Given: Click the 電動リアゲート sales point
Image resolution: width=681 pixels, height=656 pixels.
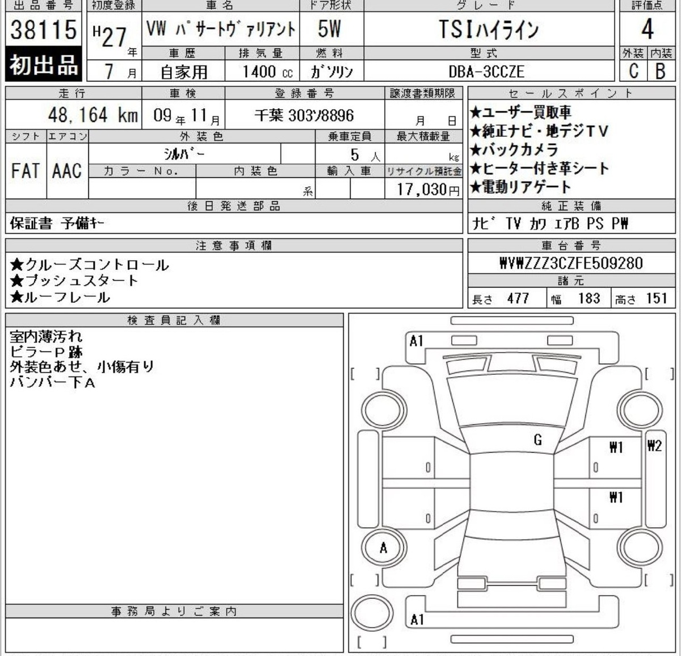Looking at the screenshot, I should pyautogui.click(x=520, y=187).
